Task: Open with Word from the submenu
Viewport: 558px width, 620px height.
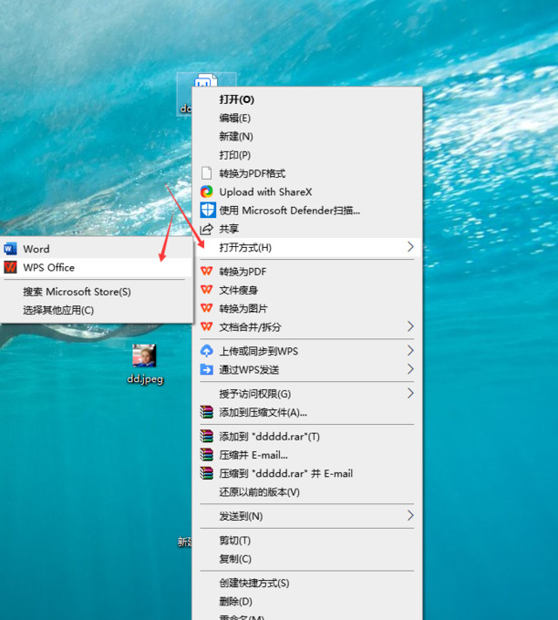Action: pos(97,249)
